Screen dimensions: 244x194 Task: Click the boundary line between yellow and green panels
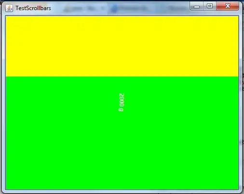[122, 77]
